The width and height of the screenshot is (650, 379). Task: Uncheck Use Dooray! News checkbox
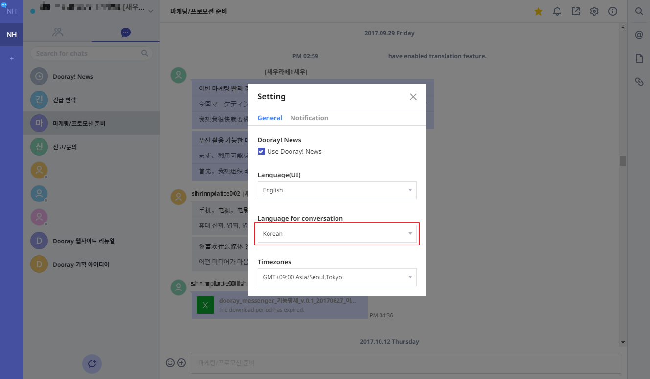click(261, 151)
